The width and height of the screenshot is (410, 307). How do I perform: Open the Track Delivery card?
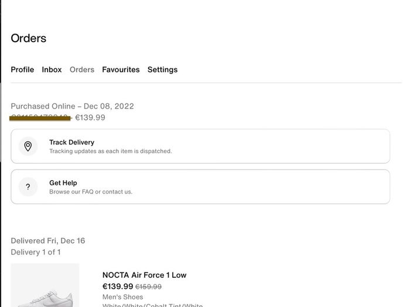coord(200,146)
